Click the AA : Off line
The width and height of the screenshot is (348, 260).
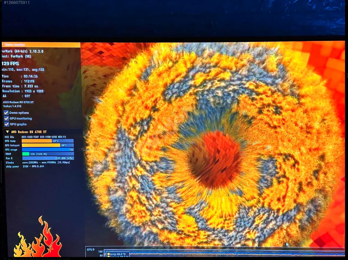16,96
